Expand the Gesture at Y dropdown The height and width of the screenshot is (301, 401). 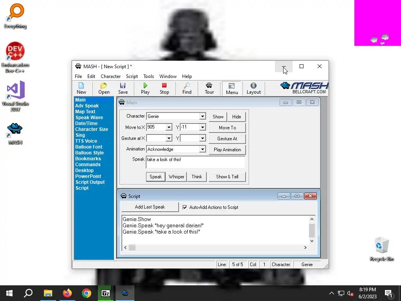click(x=202, y=138)
